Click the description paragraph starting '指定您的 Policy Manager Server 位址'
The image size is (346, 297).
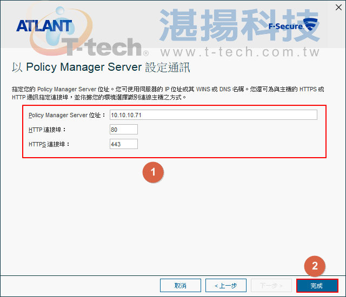click(168, 93)
